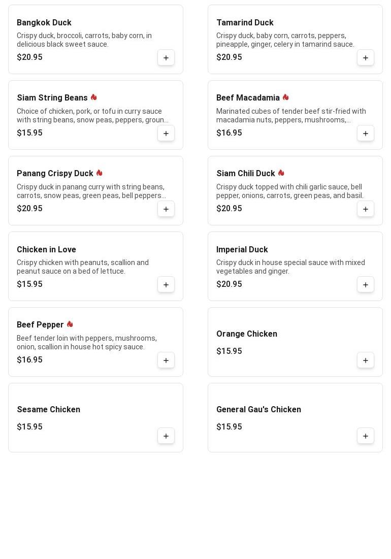Click plus icon on Orange Chicken
The width and height of the screenshot is (391, 559).
366,360
